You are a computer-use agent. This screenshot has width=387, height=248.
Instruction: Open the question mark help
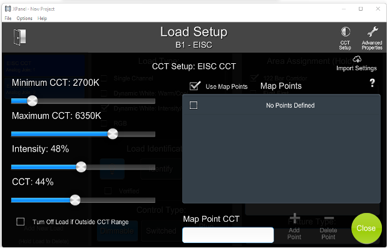tap(373, 83)
